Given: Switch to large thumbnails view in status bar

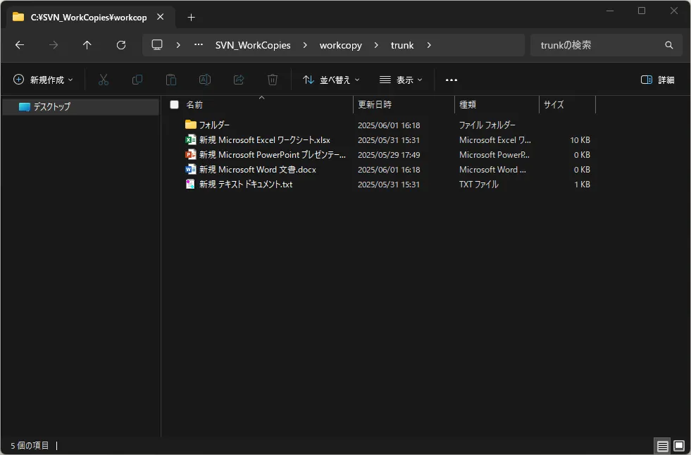Looking at the screenshot, I should point(679,446).
